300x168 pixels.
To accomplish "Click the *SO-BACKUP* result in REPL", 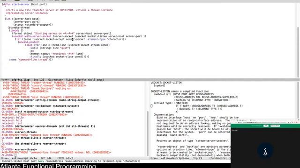I will click(9, 109).
